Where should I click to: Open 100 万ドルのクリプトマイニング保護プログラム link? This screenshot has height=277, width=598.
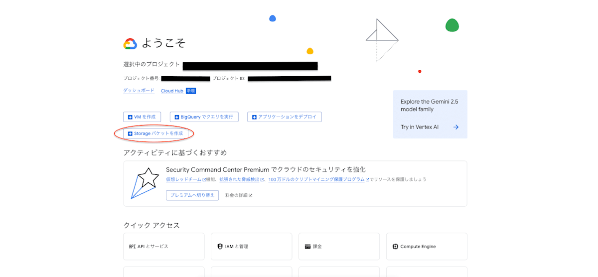pos(316,179)
